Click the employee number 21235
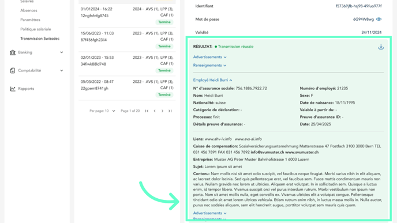This screenshot has height=223, width=397. pos(342,88)
